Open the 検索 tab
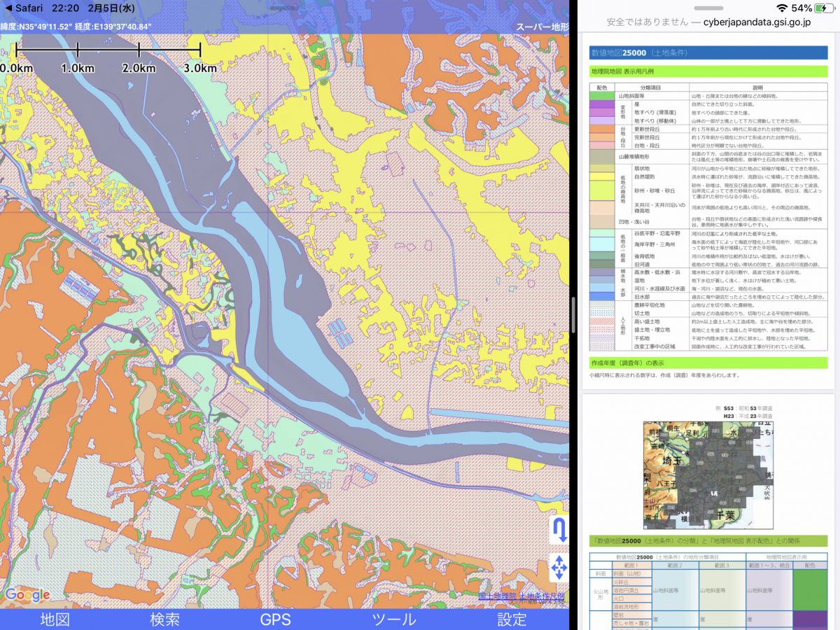 [x=165, y=619]
